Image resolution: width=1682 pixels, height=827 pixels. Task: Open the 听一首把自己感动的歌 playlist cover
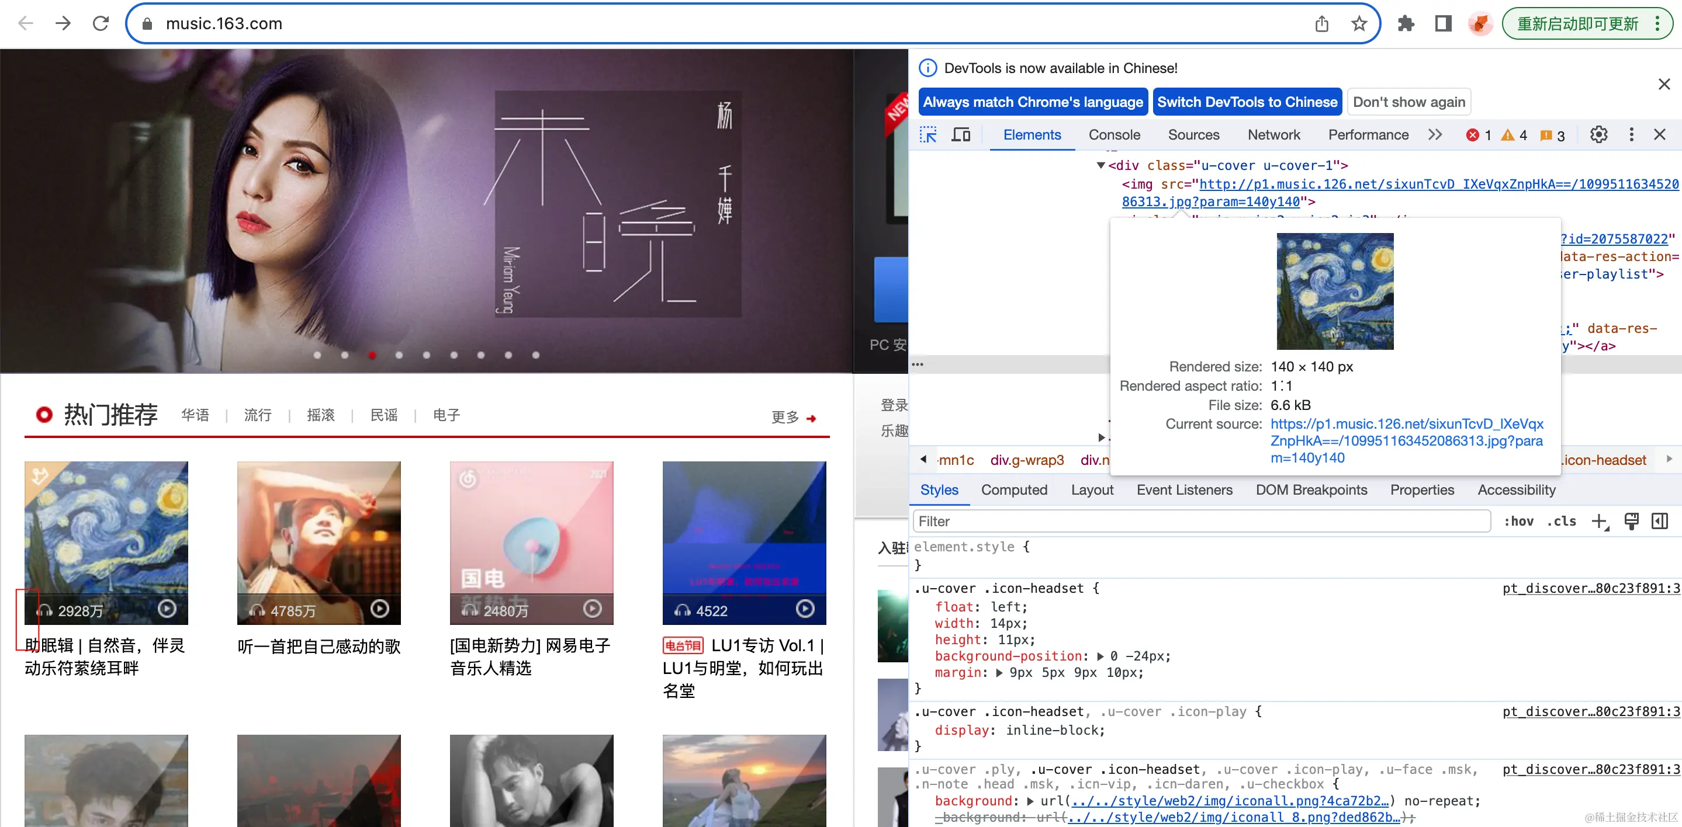[x=319, y=543]
